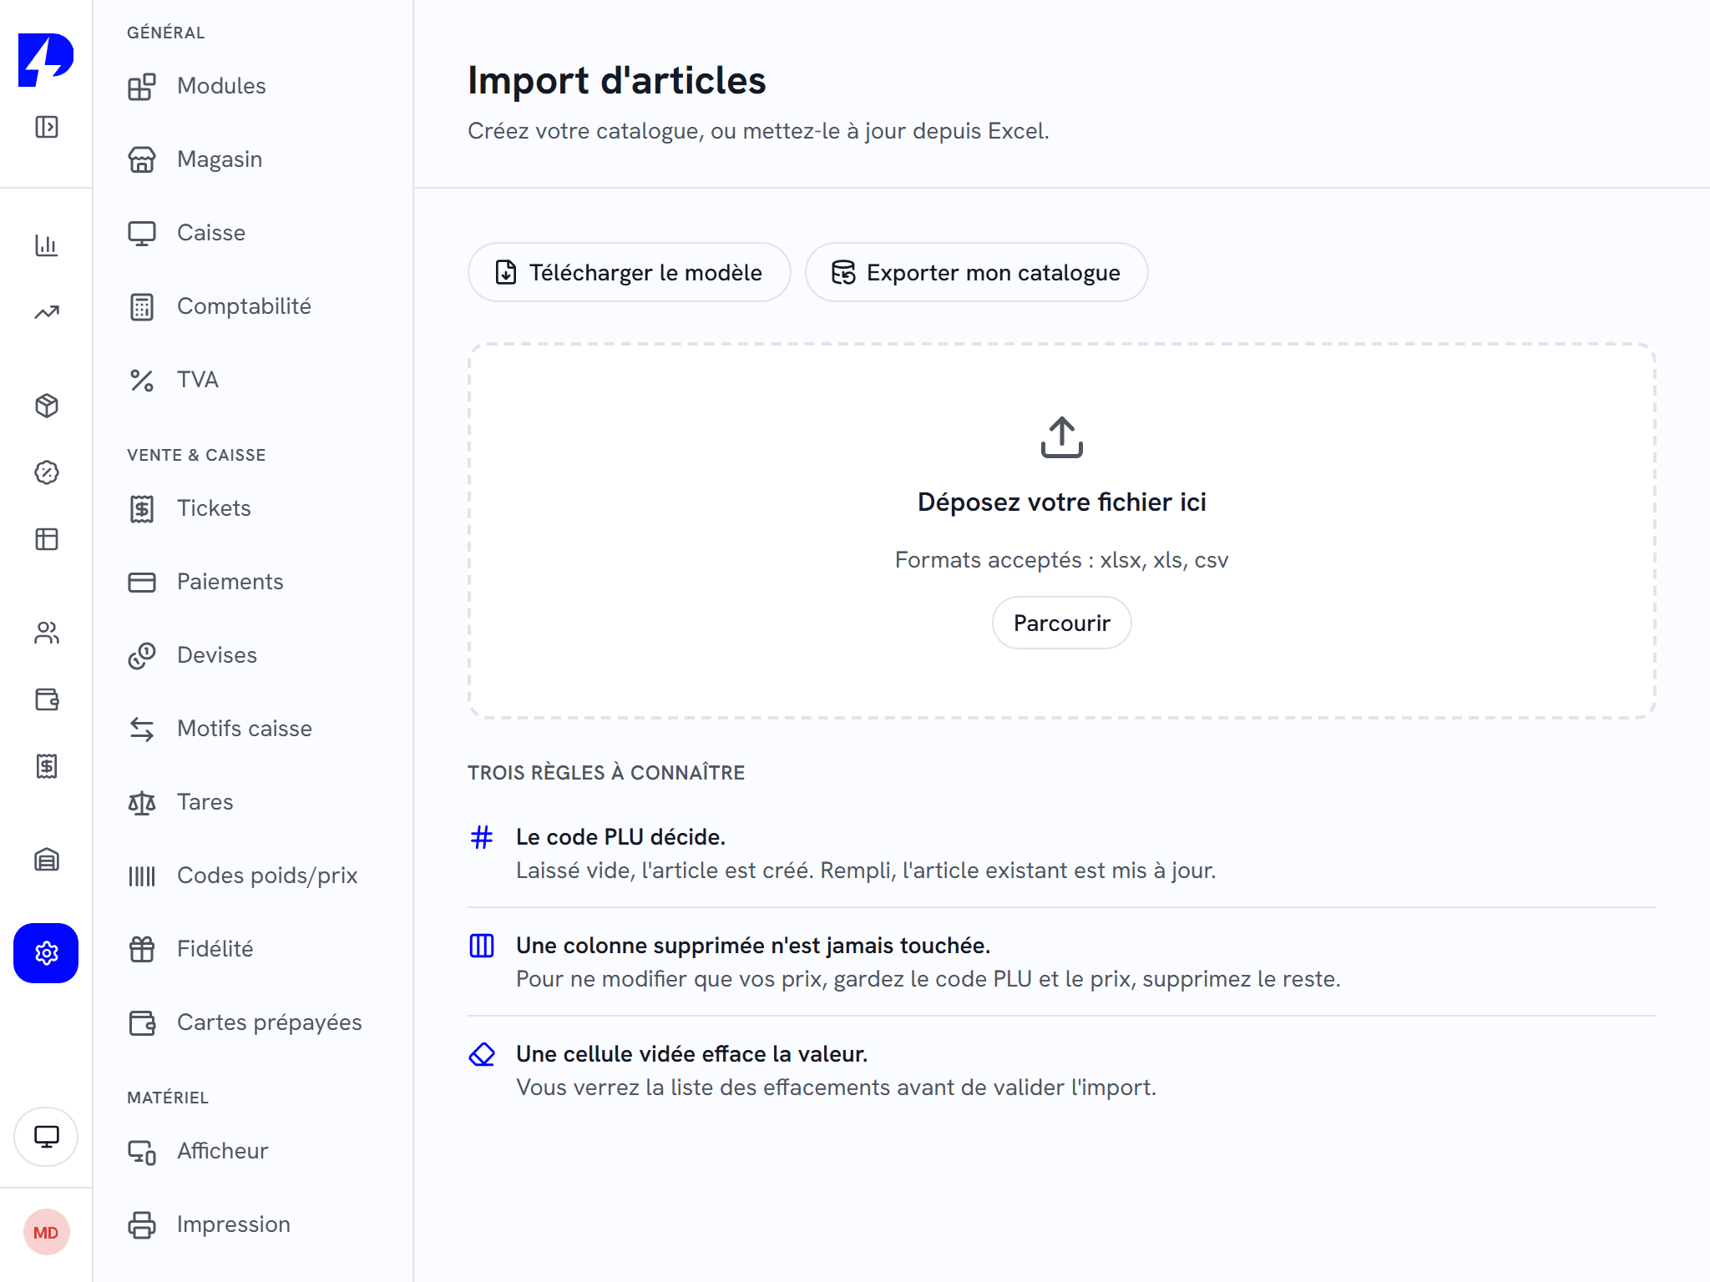This screenshot has width=1710, height=1282.
Task: Click the Déposez votre fichier ici heading
Action: (1061, 502)
